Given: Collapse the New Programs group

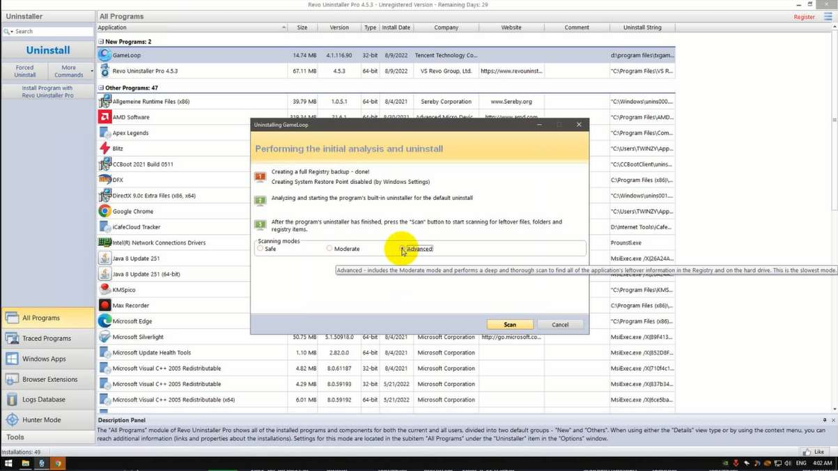Looking at the screenshot, I should (x=101, y=42).
